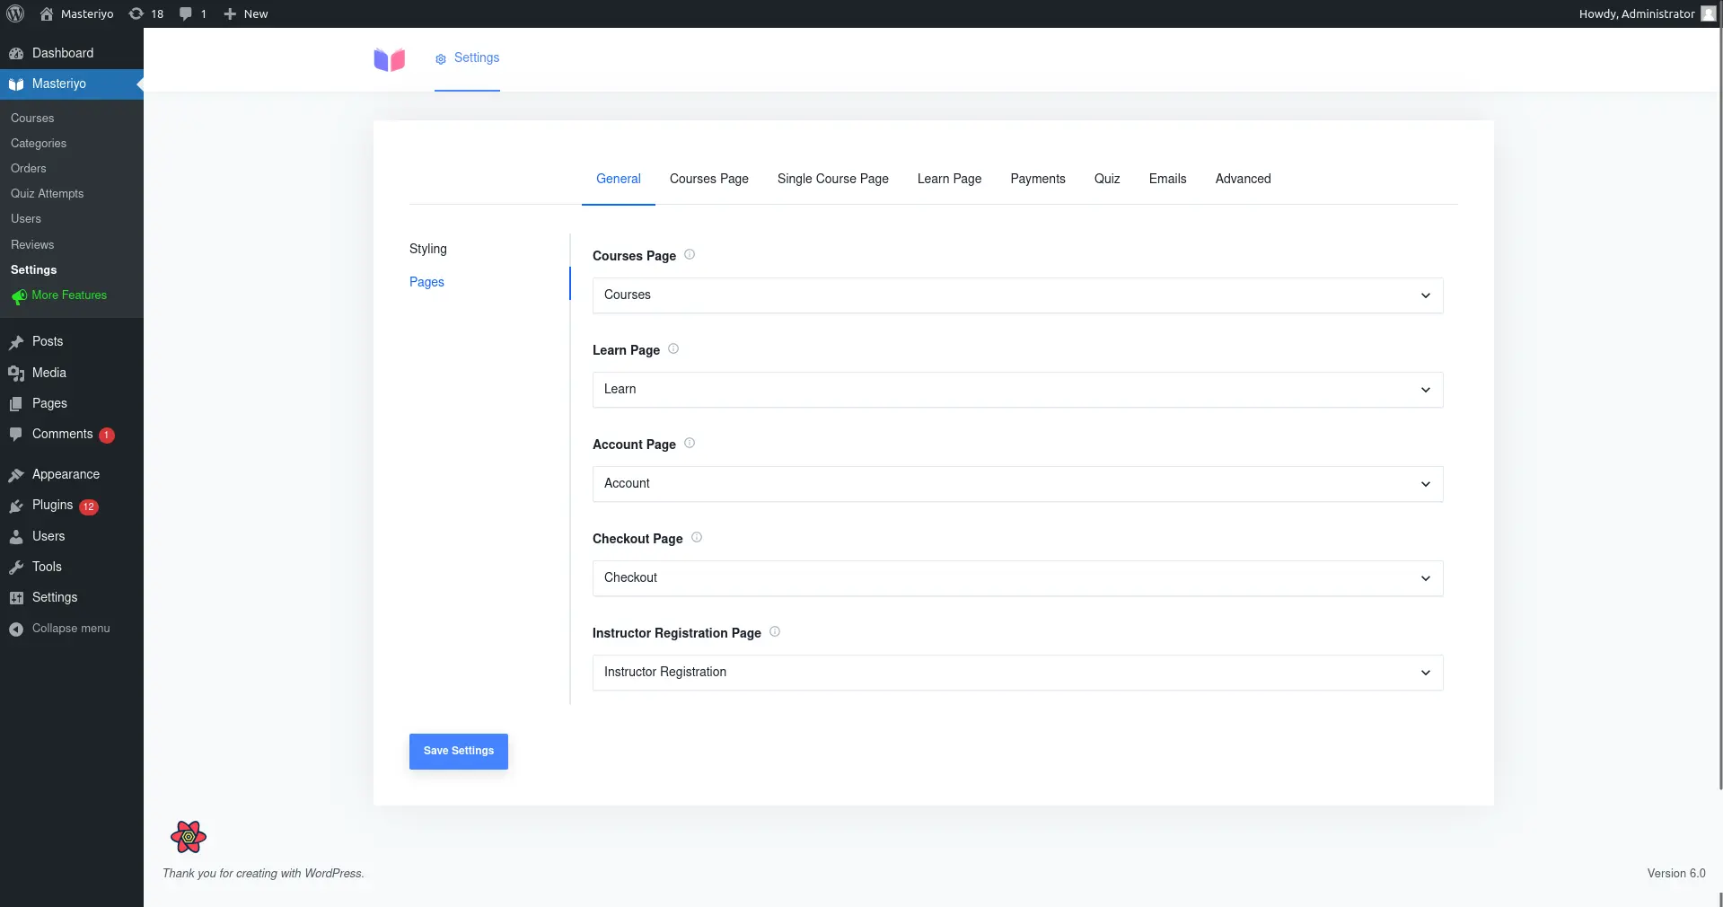The image size is (1723, 907).
Task: Expand the Instructor Registration Page dropdown
Action: tap(1017, 673)
